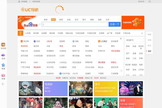Expand the search engine dropdown beside Baidu logo
162x108 pixels.
click(40, 24)
